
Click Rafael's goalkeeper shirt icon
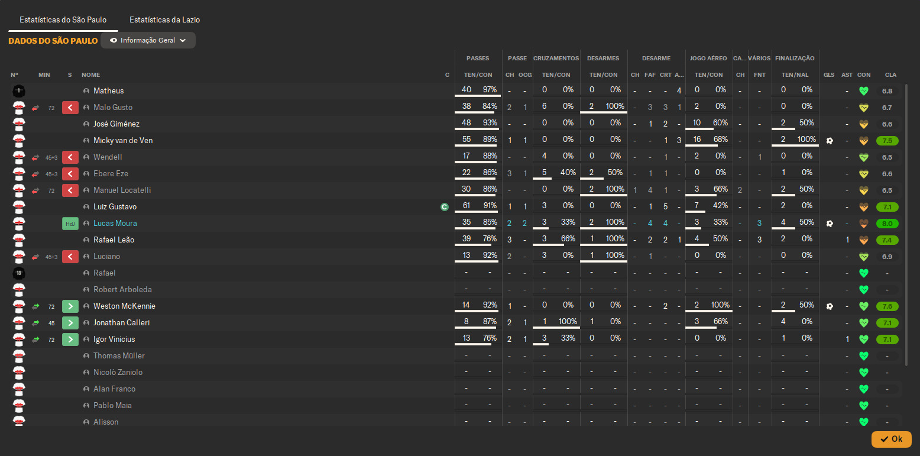point(19,273)
